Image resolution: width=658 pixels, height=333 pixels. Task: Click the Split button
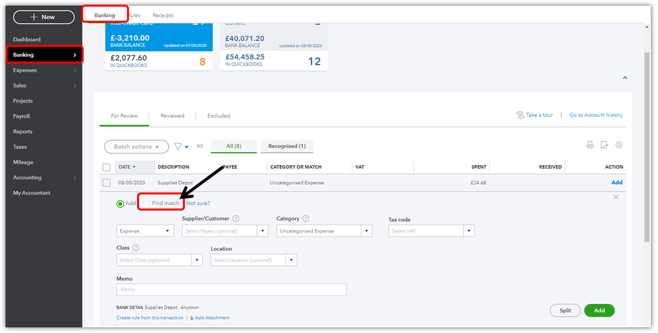click(565, 311)
